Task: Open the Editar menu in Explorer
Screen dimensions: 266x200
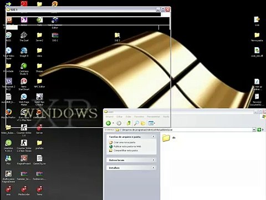Action: 119,117
